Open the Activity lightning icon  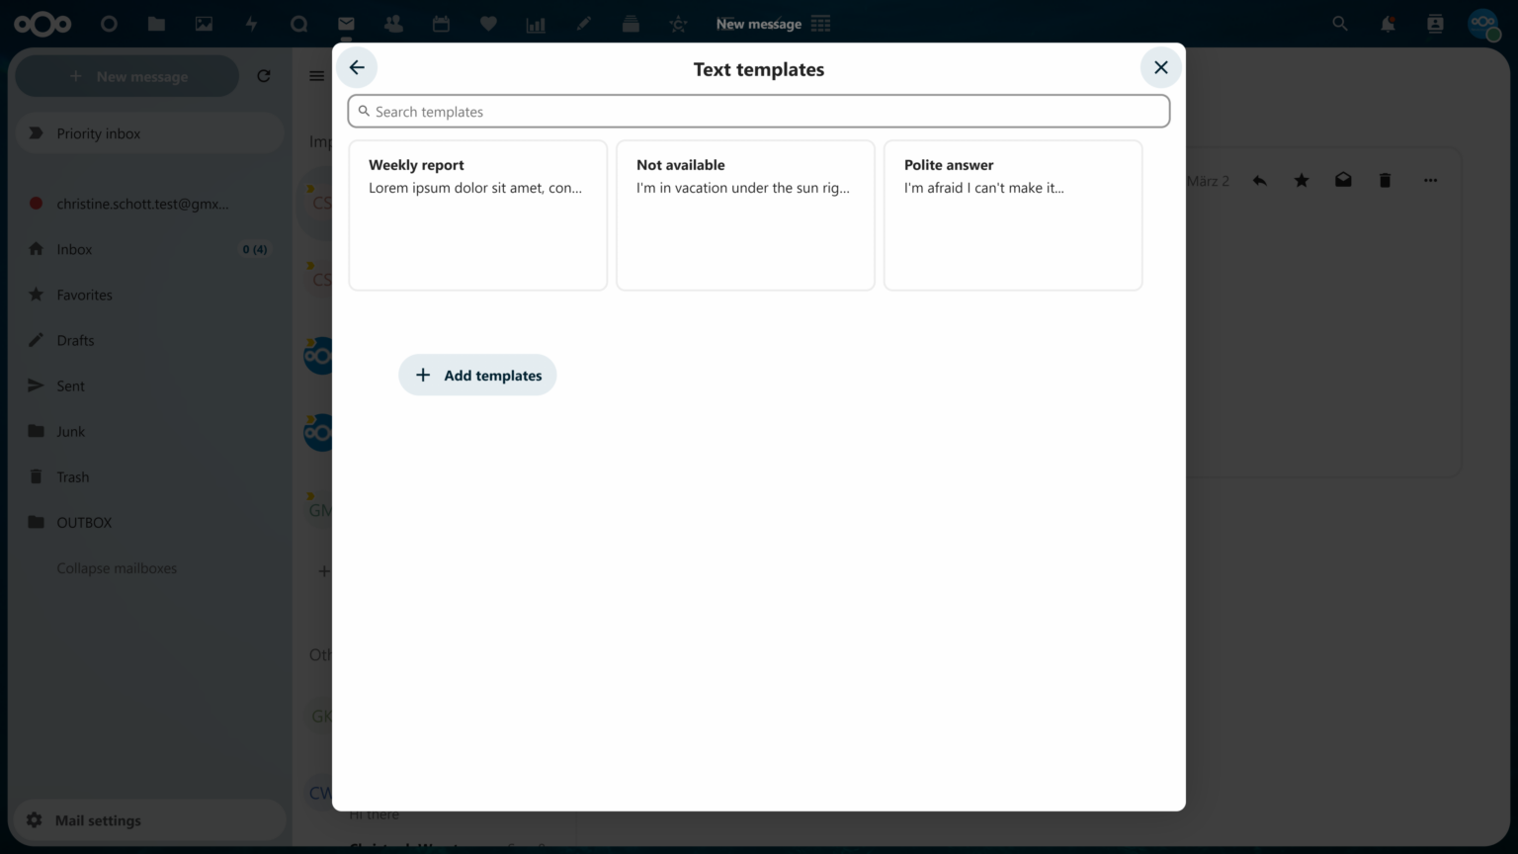pos(251,24)
